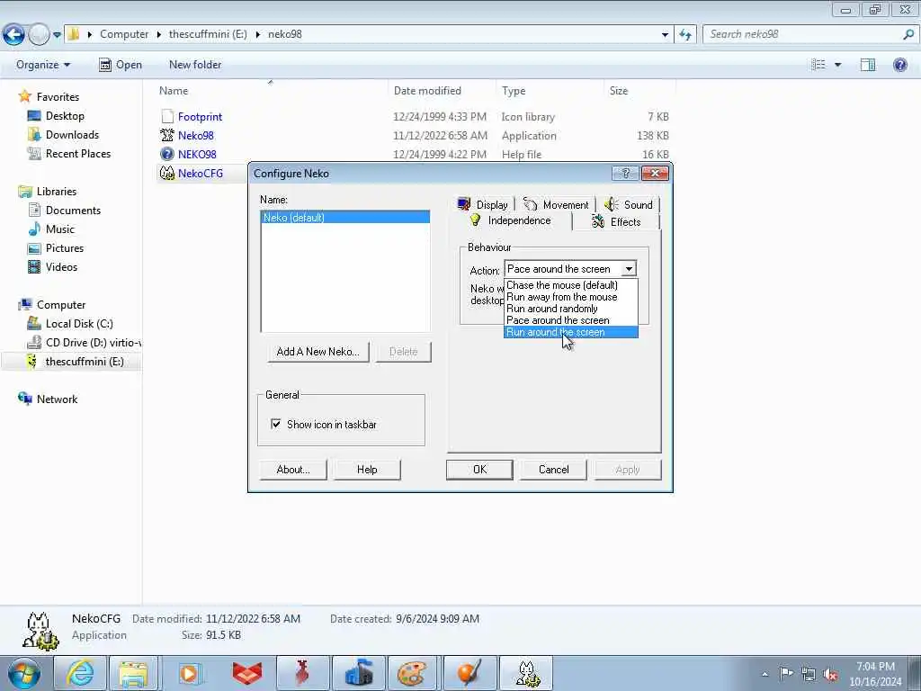The image size is (921, 691).
Task: Click the Neko config taskbar icon
Action: pyautogui.click(x=526, y=673)
